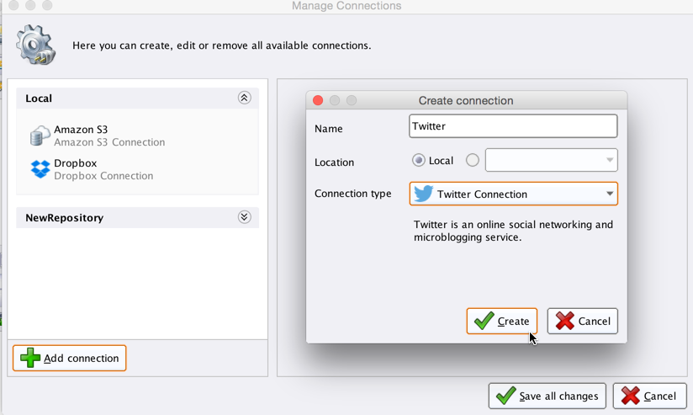Open the Connection type dropdown
This screenshot has width=693, height=415.
pos(609,194)
